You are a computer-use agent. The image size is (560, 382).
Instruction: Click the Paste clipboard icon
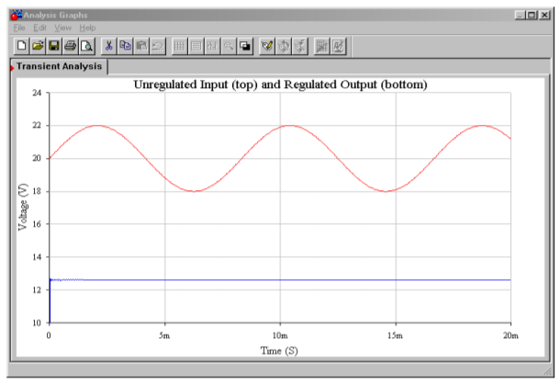click(x=140, y=45)
